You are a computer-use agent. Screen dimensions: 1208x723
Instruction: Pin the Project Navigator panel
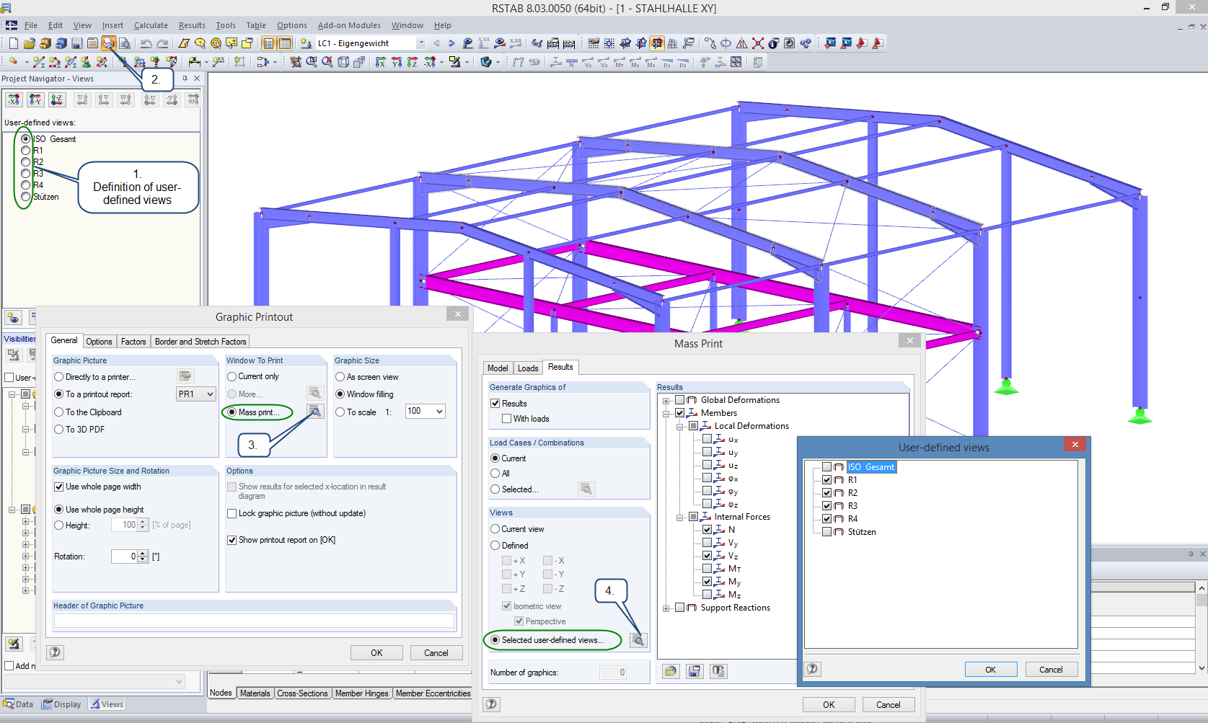click(185, 79)
